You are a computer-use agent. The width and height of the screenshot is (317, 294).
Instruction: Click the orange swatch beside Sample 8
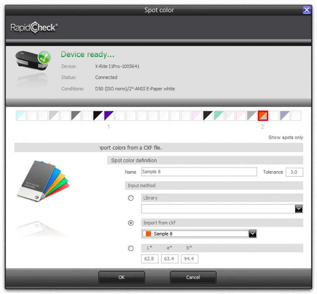point(148,234)
